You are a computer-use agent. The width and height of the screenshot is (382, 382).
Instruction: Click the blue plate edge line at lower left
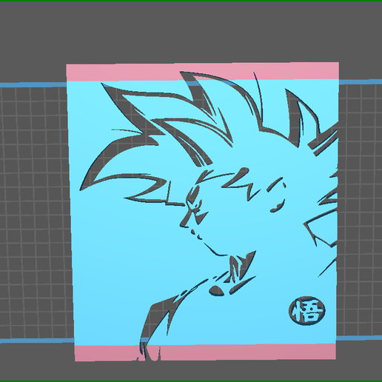click(37, 341)
